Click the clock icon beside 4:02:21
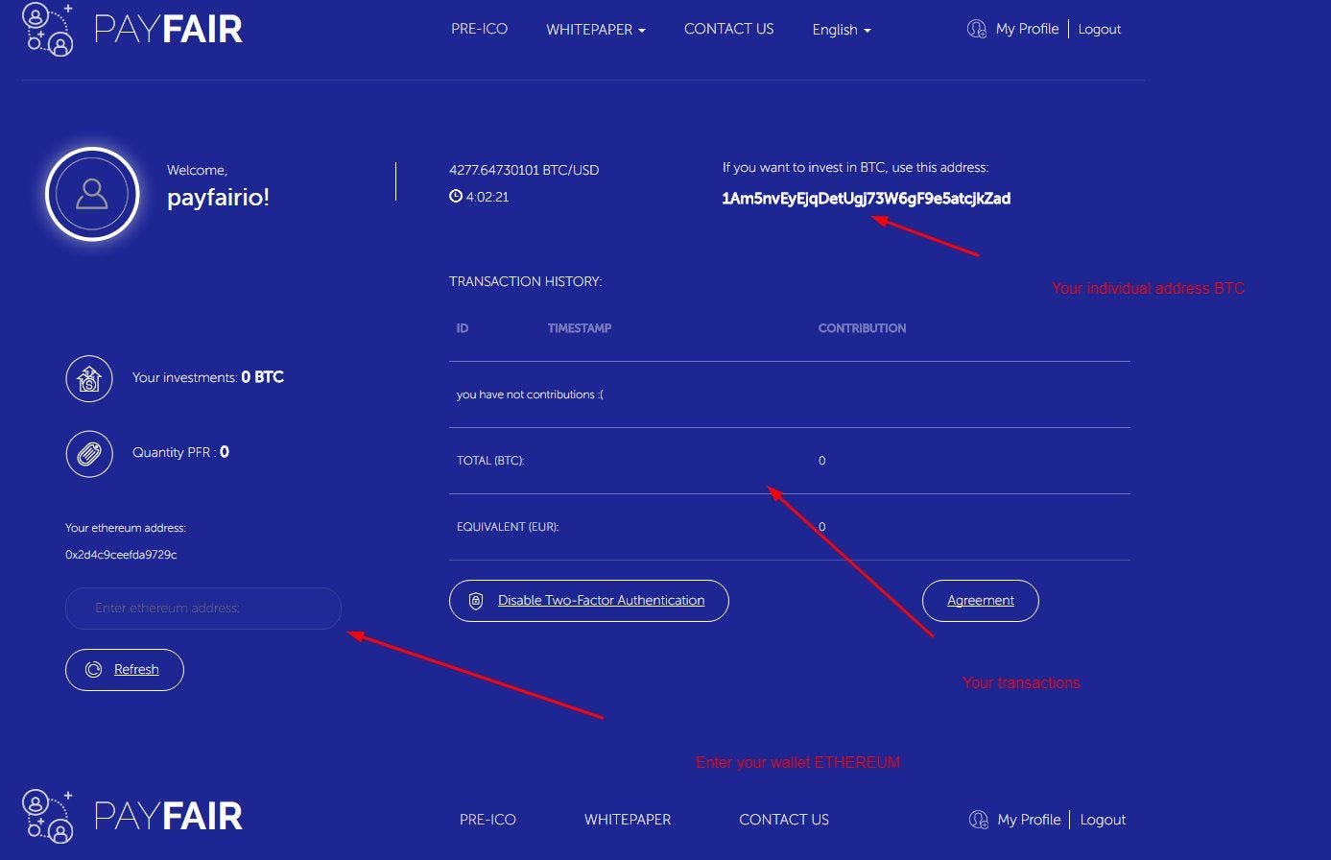This screenshot has width=1331, height=860. point(456,197)
